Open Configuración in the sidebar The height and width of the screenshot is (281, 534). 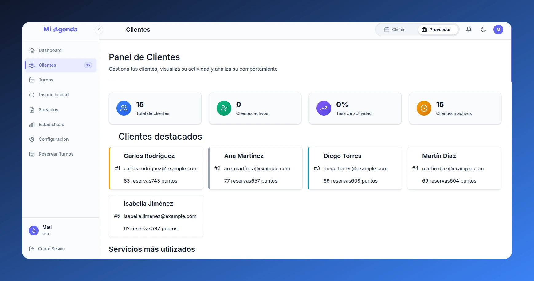(x=61, y=139)
